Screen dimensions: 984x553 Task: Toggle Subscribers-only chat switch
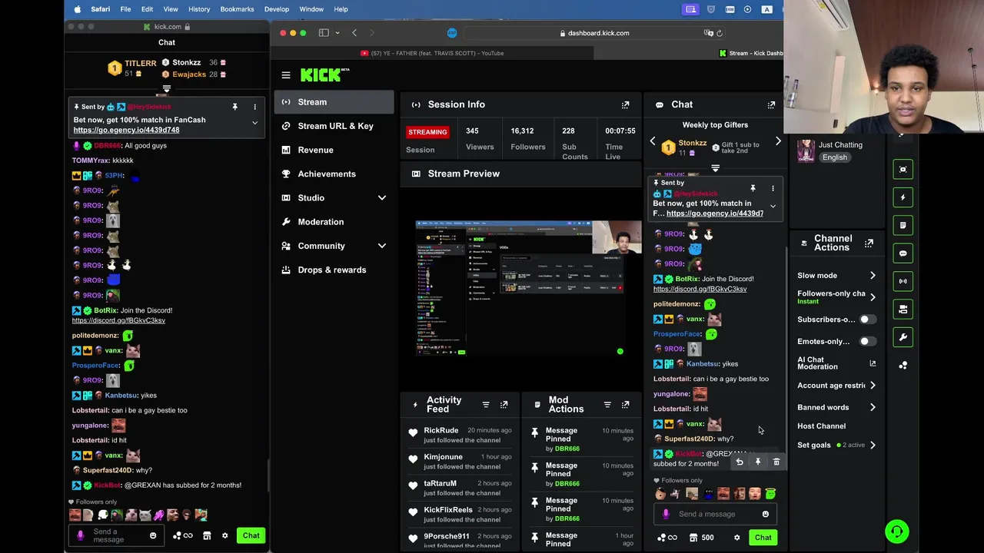867,320
